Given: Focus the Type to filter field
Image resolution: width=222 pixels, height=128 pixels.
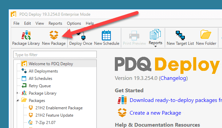Looking at the screenshot, I should (55, 54).
